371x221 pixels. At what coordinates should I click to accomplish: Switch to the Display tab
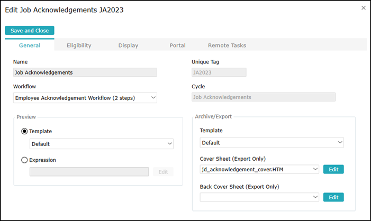128,45
